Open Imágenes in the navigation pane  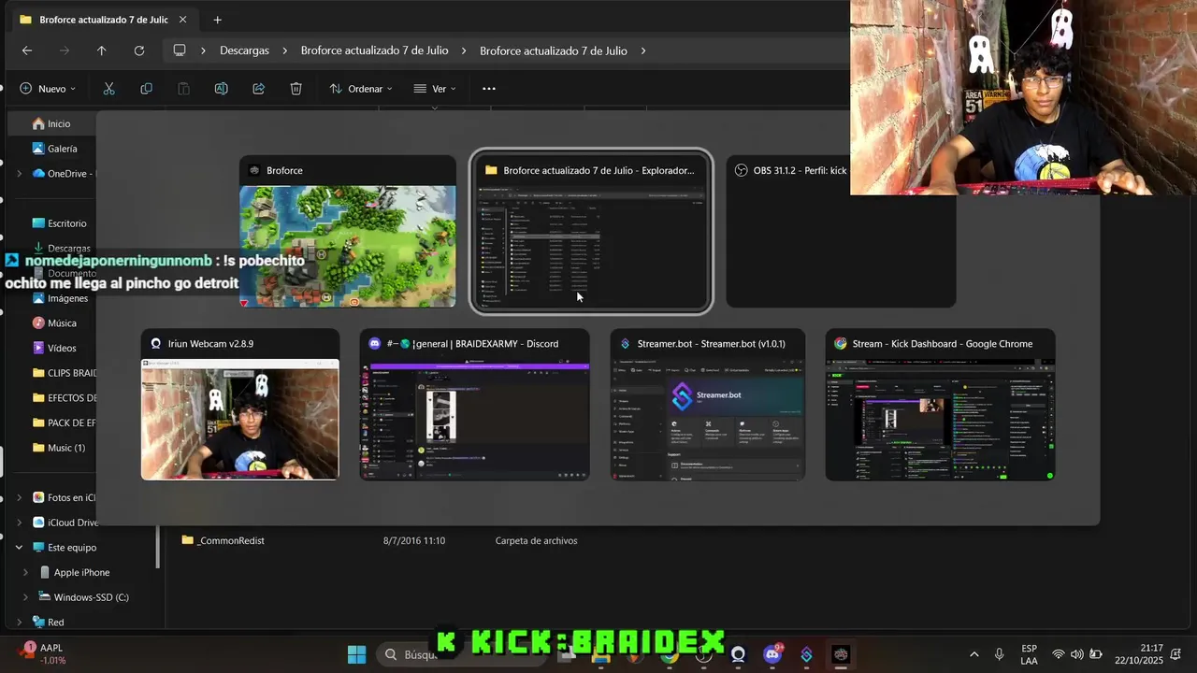tap(60, 298)
